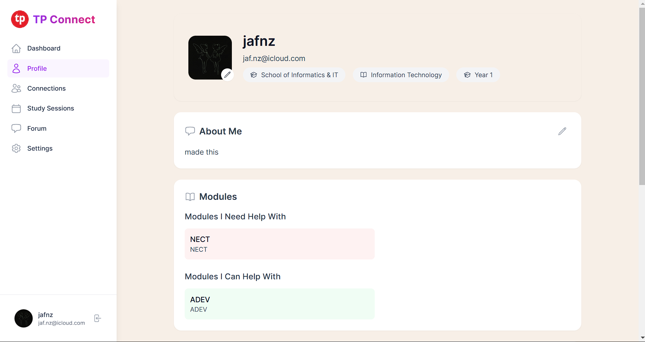Click the Modules open book icon
Viewport: 645px width, 342px height.
point(190,197)
